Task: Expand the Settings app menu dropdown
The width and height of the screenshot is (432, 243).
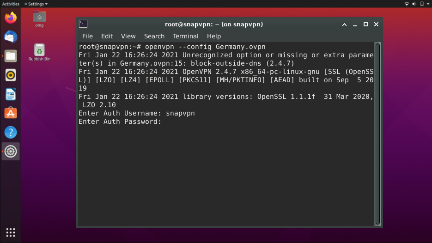Action: [36, 4]
